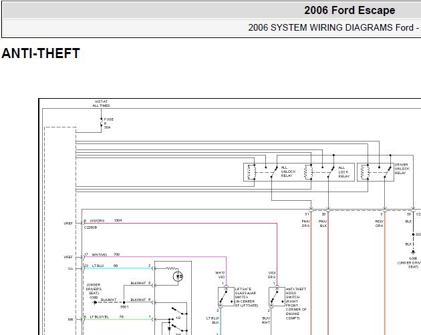Image resolution: width=421 pixels, height=335 pixels.
Task: Click circuit number '1304'
Action: point(118,220)
